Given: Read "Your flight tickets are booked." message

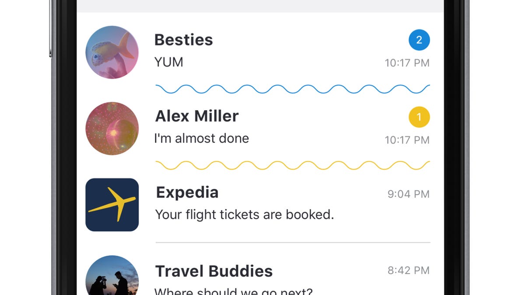Looking at the screenshot, I should pyautogui.click(x=245, y=215).
